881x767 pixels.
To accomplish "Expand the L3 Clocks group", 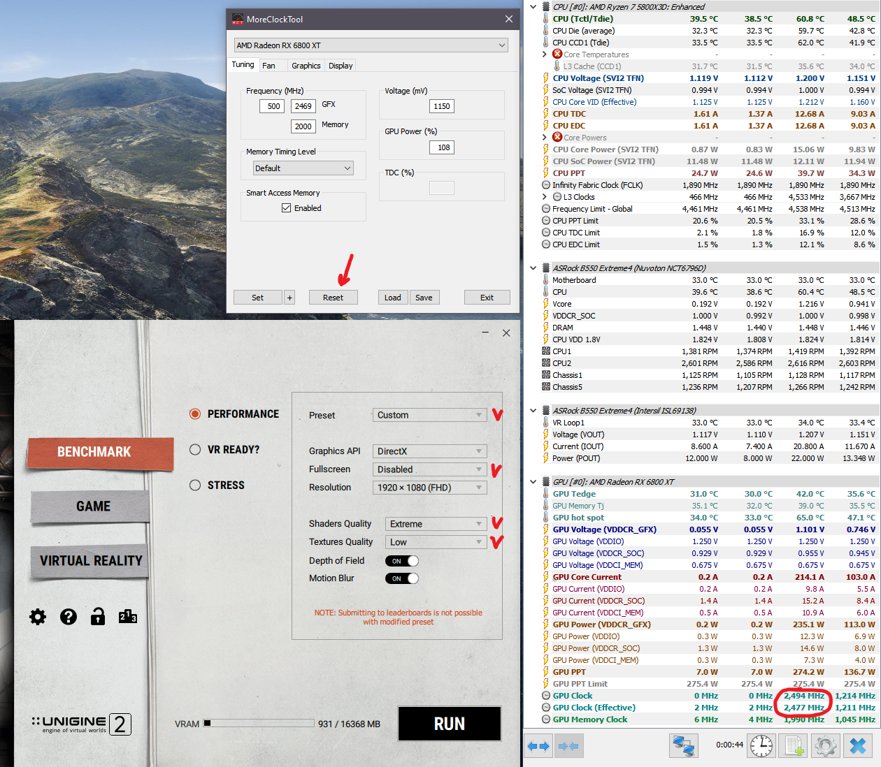I will (x=545, y=197).
